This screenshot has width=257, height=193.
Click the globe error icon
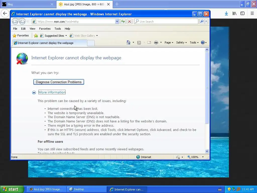(x=22, y=59)
